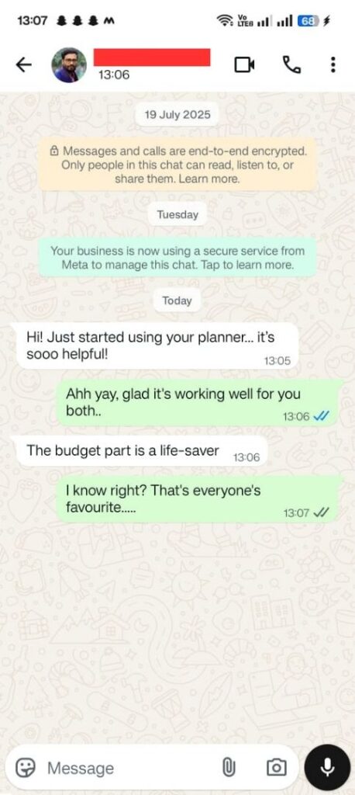Tap the Tuesday date label
Screen dimensions: 355x795
click(x=177, y=214)
